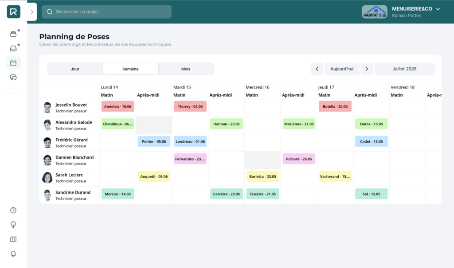Image resolution: width=454 pixels, height=268 pixels.
Task: Go to next week arrow
Action: (366, 69)
